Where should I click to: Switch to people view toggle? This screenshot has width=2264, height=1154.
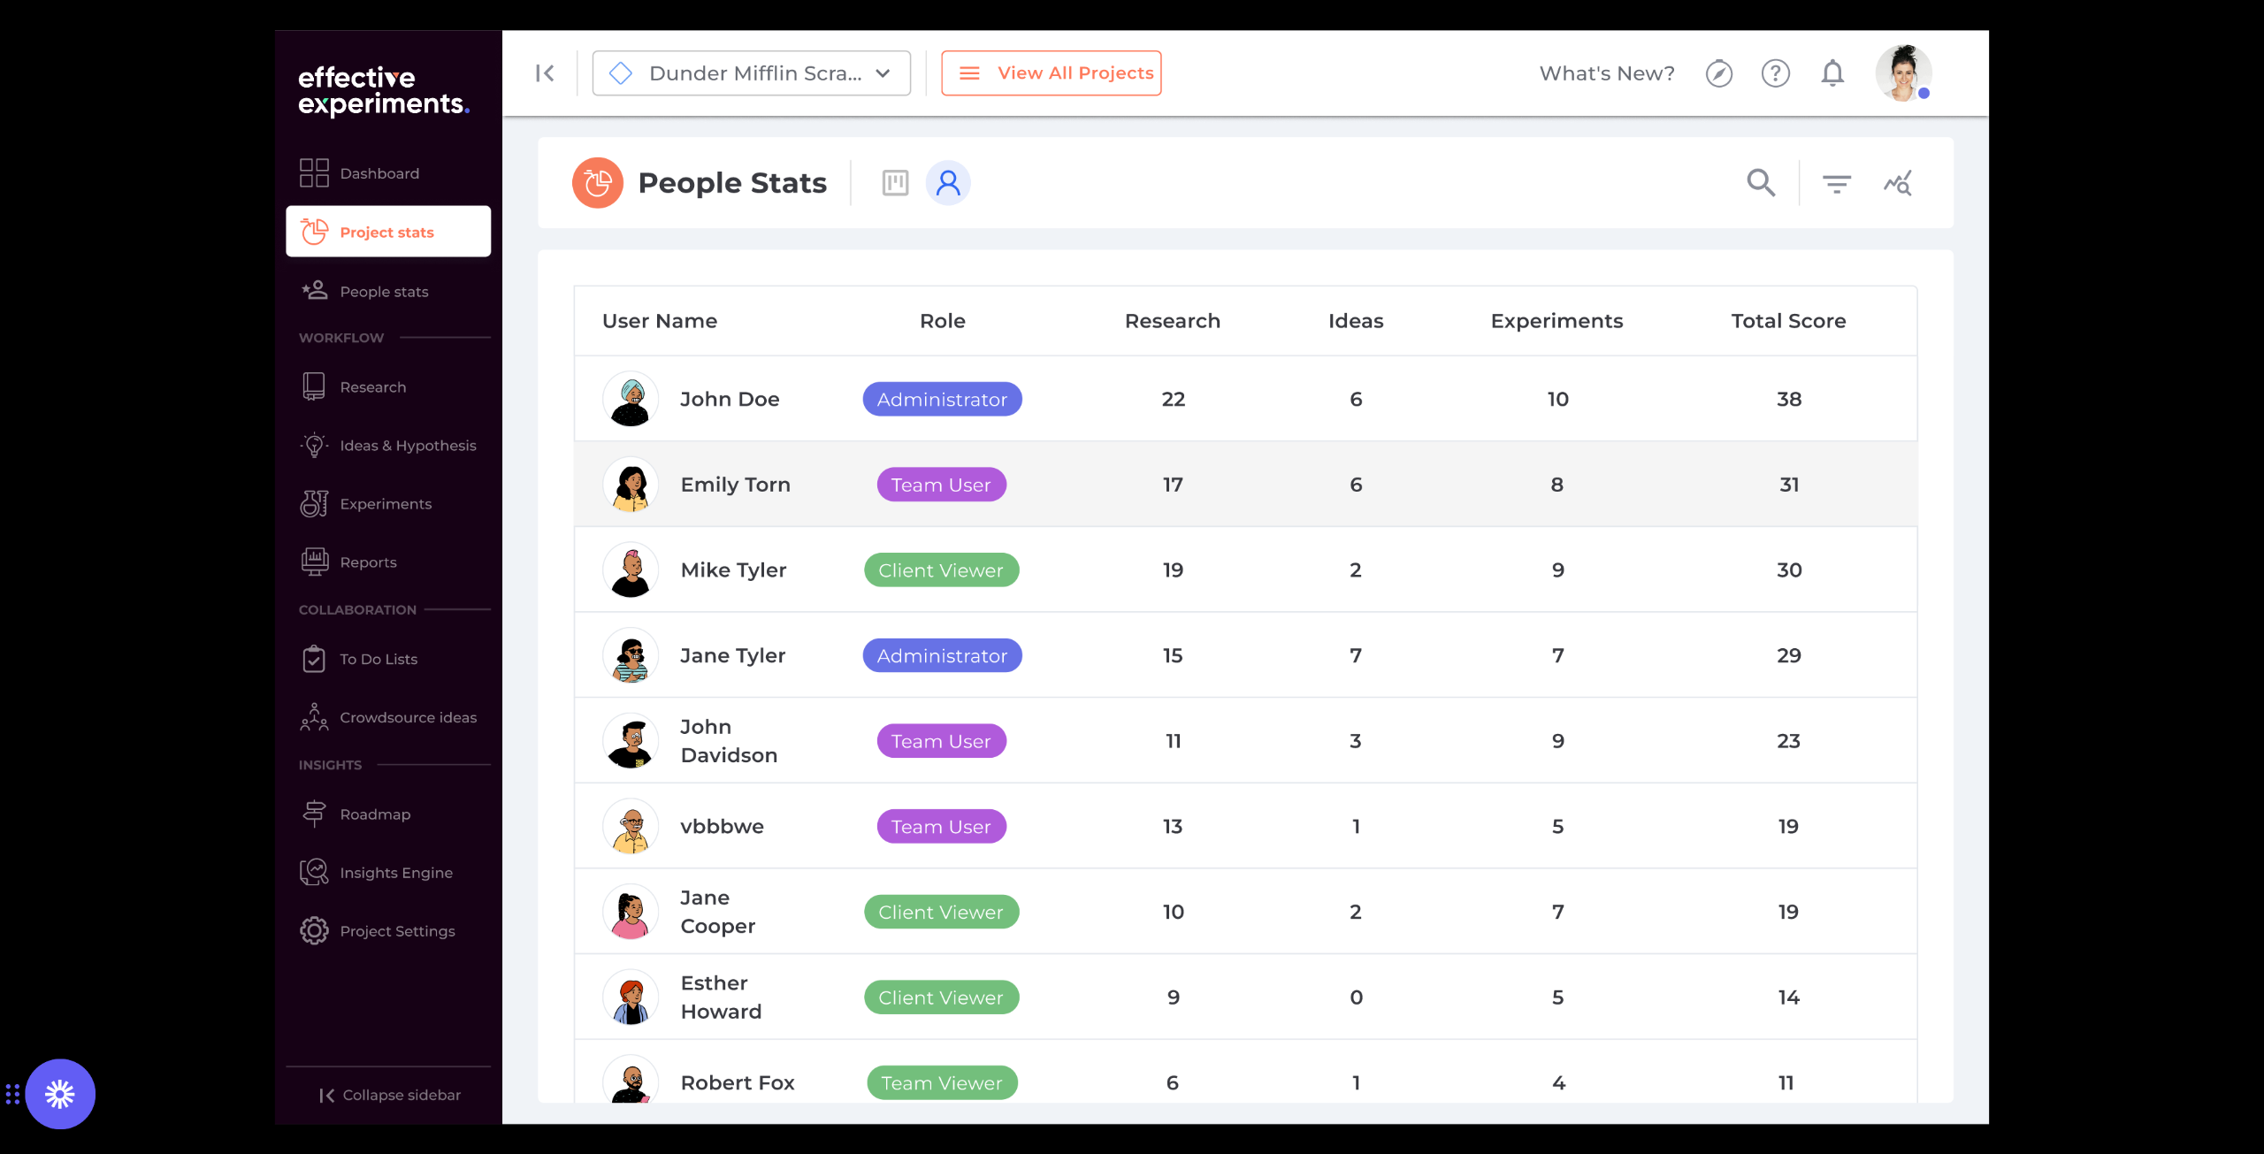(x=948, y=183)
